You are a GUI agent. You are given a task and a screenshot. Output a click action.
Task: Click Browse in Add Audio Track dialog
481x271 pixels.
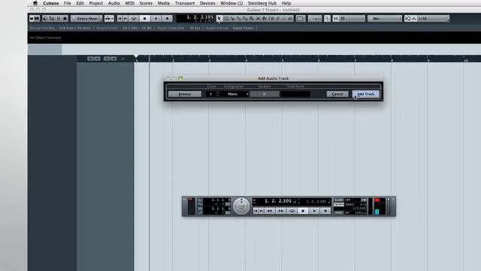click(x=185, y=94)
